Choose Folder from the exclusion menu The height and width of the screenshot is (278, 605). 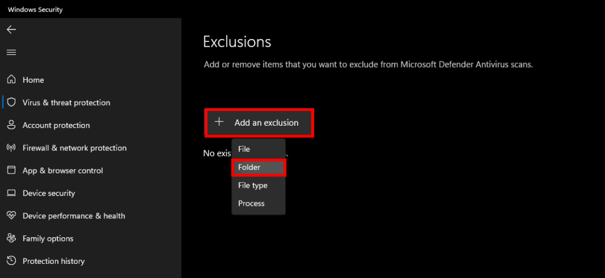pos(259,168)
